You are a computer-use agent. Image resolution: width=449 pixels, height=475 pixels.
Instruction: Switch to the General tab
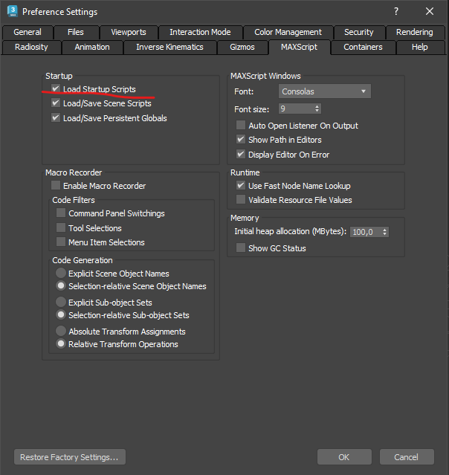click(28, 32)
